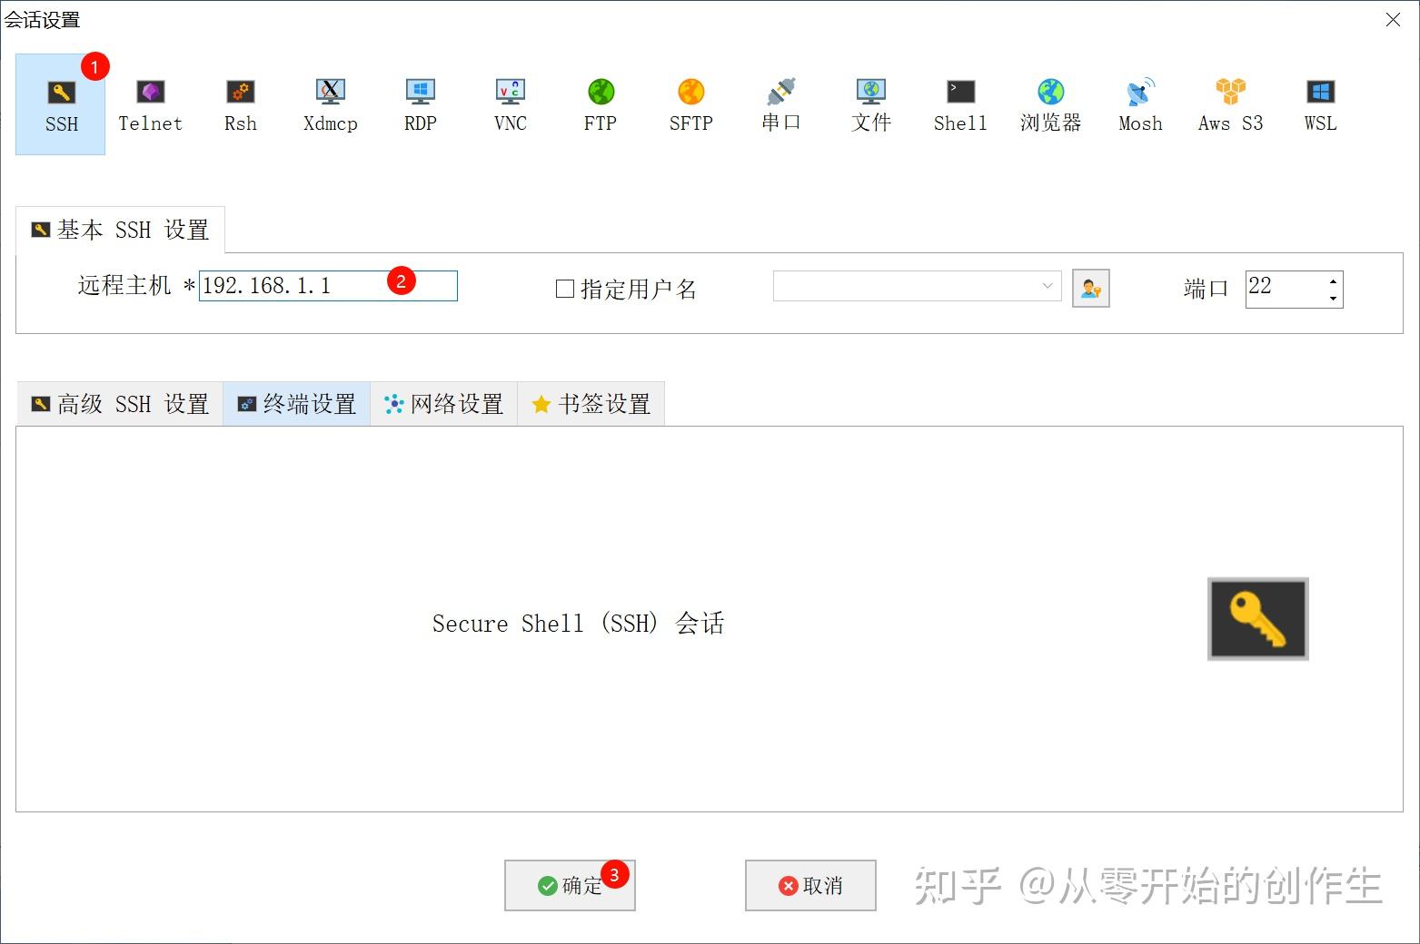Screen dimensions: 1420x944
Task: Switch to the 高级 SSH 设置 tab
Action: pos(118,403)
